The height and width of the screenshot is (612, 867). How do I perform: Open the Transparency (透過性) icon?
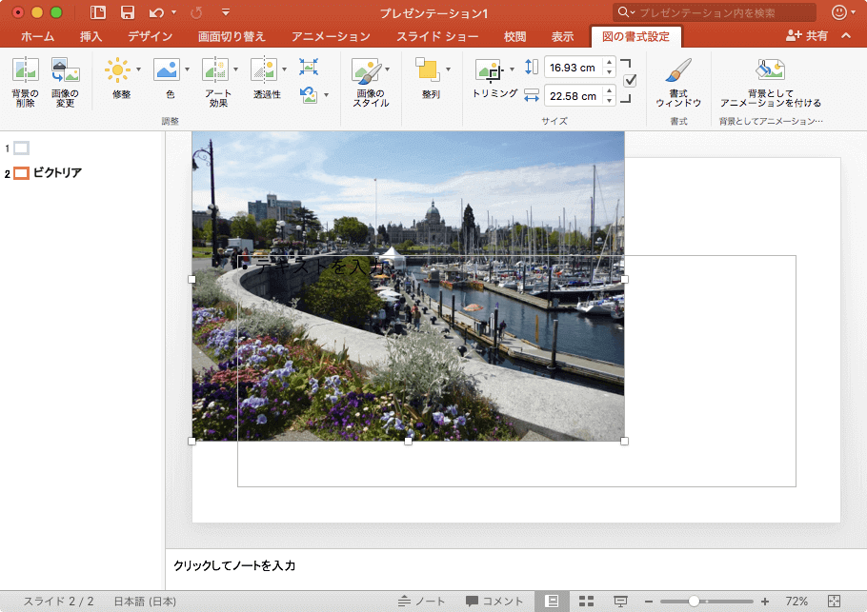264,69
